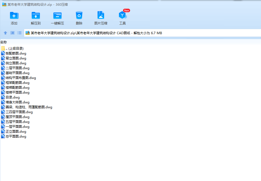The height and width of the screenshot is (181, 261).
Task: Select file 墙身大样图.dwg
Action: click(15, 102)
